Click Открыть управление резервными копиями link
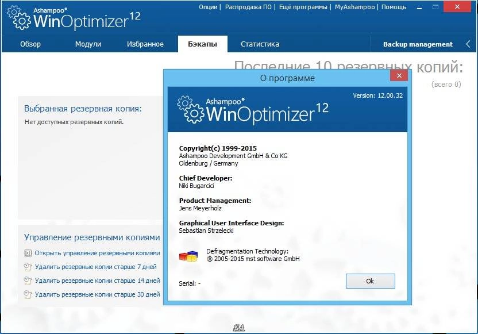The height and width of the screenshot is (334, 478). pyautogui.click(x=97, y=253)
